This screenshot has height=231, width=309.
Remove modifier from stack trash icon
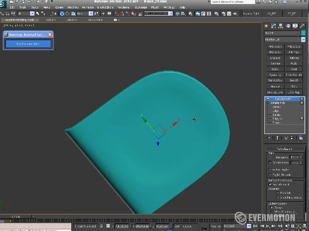click(x=292, y=138)
